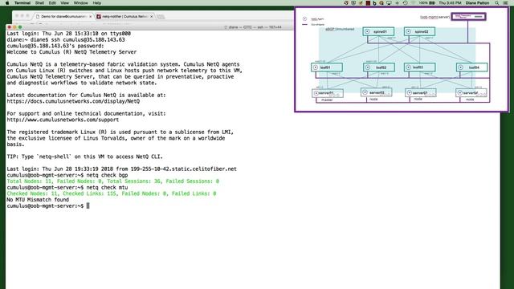Click the NetQ Agent legend icon
514x289 pixels.
(x=305, y=19)
